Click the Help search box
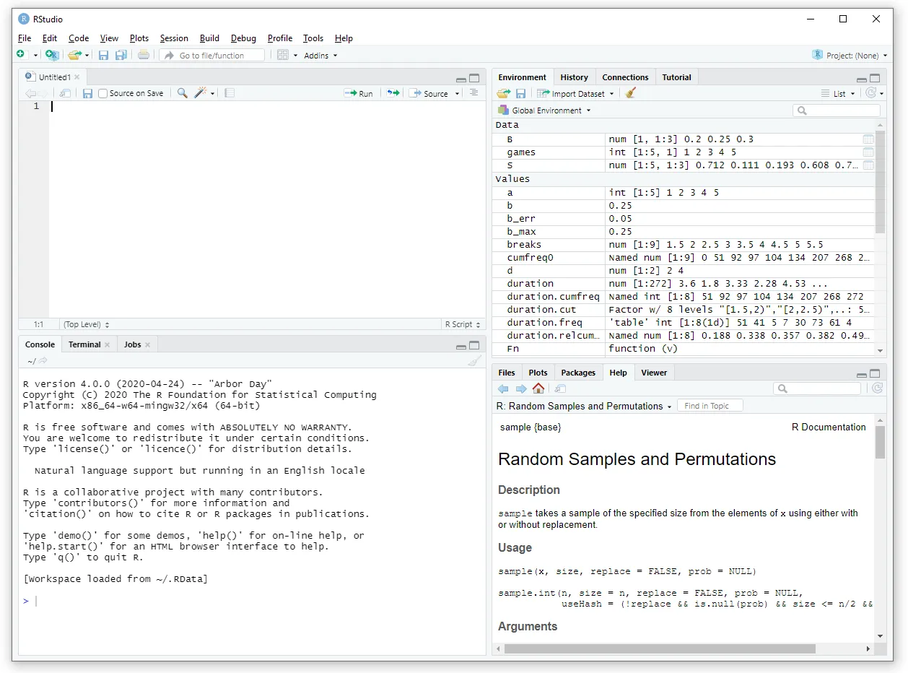 pyautogui.click(x=817, y=388)
